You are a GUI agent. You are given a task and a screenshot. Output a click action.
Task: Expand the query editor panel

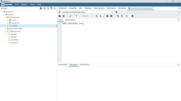pos(178,20)
